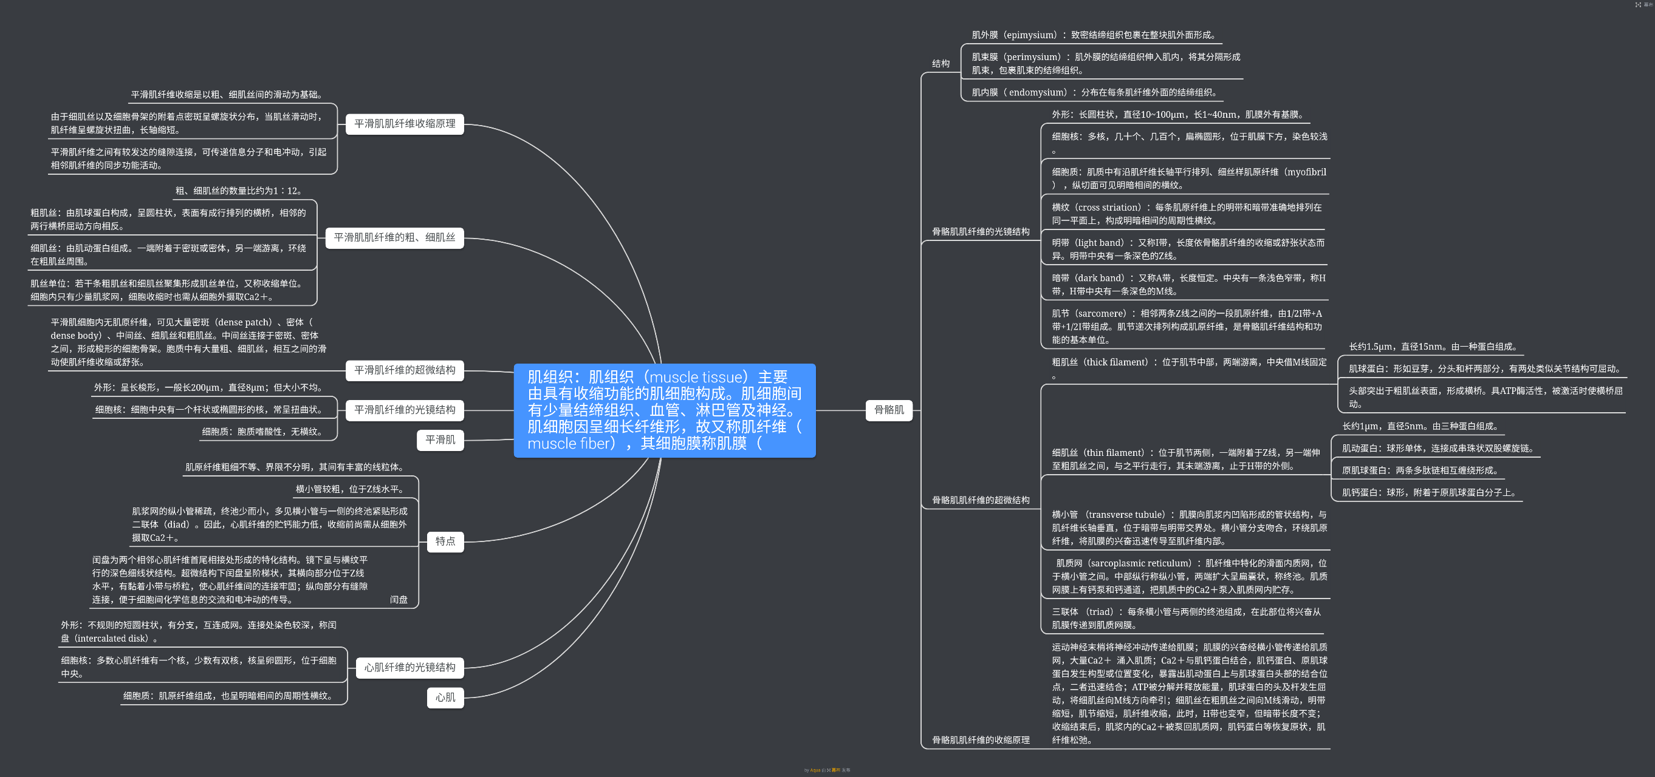
Task: Select the 心肌 node
Action: [x=445, y=697]
